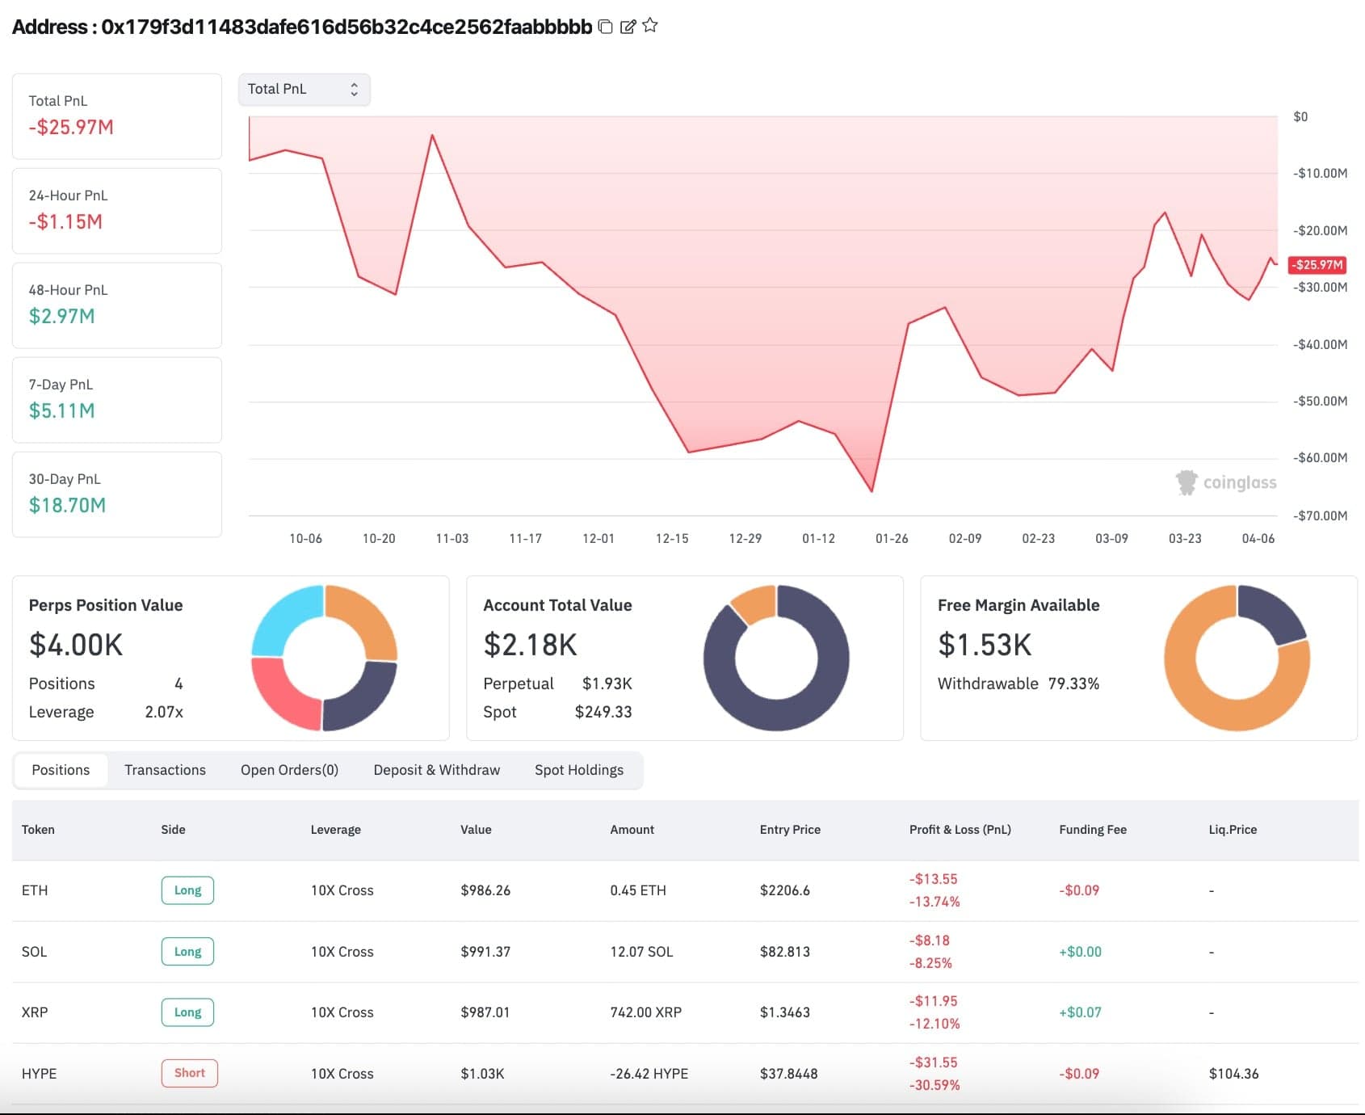Click the 24-Hour PnL card
Image resolution: width=1365 pixels, height=1115 pixels.
(117, 211)
